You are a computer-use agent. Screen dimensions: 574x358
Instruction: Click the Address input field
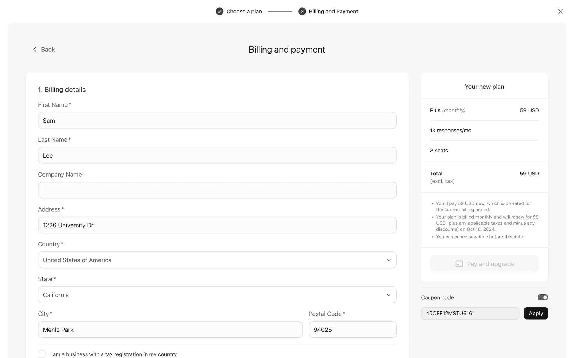point(217,225)
